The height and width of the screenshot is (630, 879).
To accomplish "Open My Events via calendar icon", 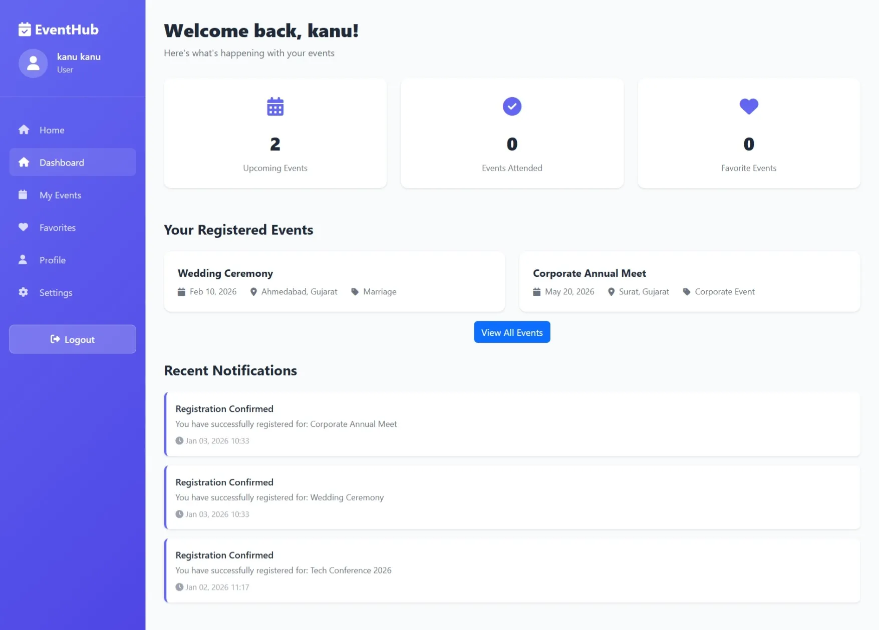I will point(23,195).
